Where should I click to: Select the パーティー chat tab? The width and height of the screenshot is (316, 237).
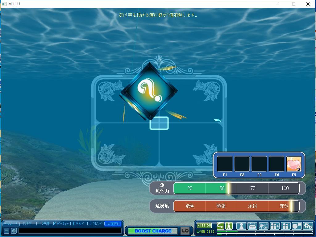click(61, 224)
